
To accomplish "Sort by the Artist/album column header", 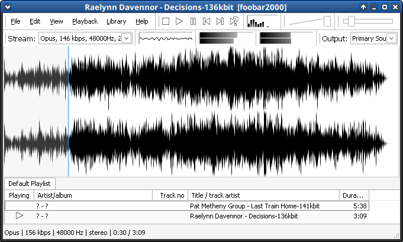I will [x=93, y=195].
